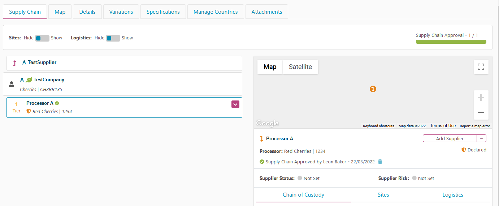Viewport: 499px width, 206px height.
Task: Click the Add Supplier button
Action: tap(450, 138)
